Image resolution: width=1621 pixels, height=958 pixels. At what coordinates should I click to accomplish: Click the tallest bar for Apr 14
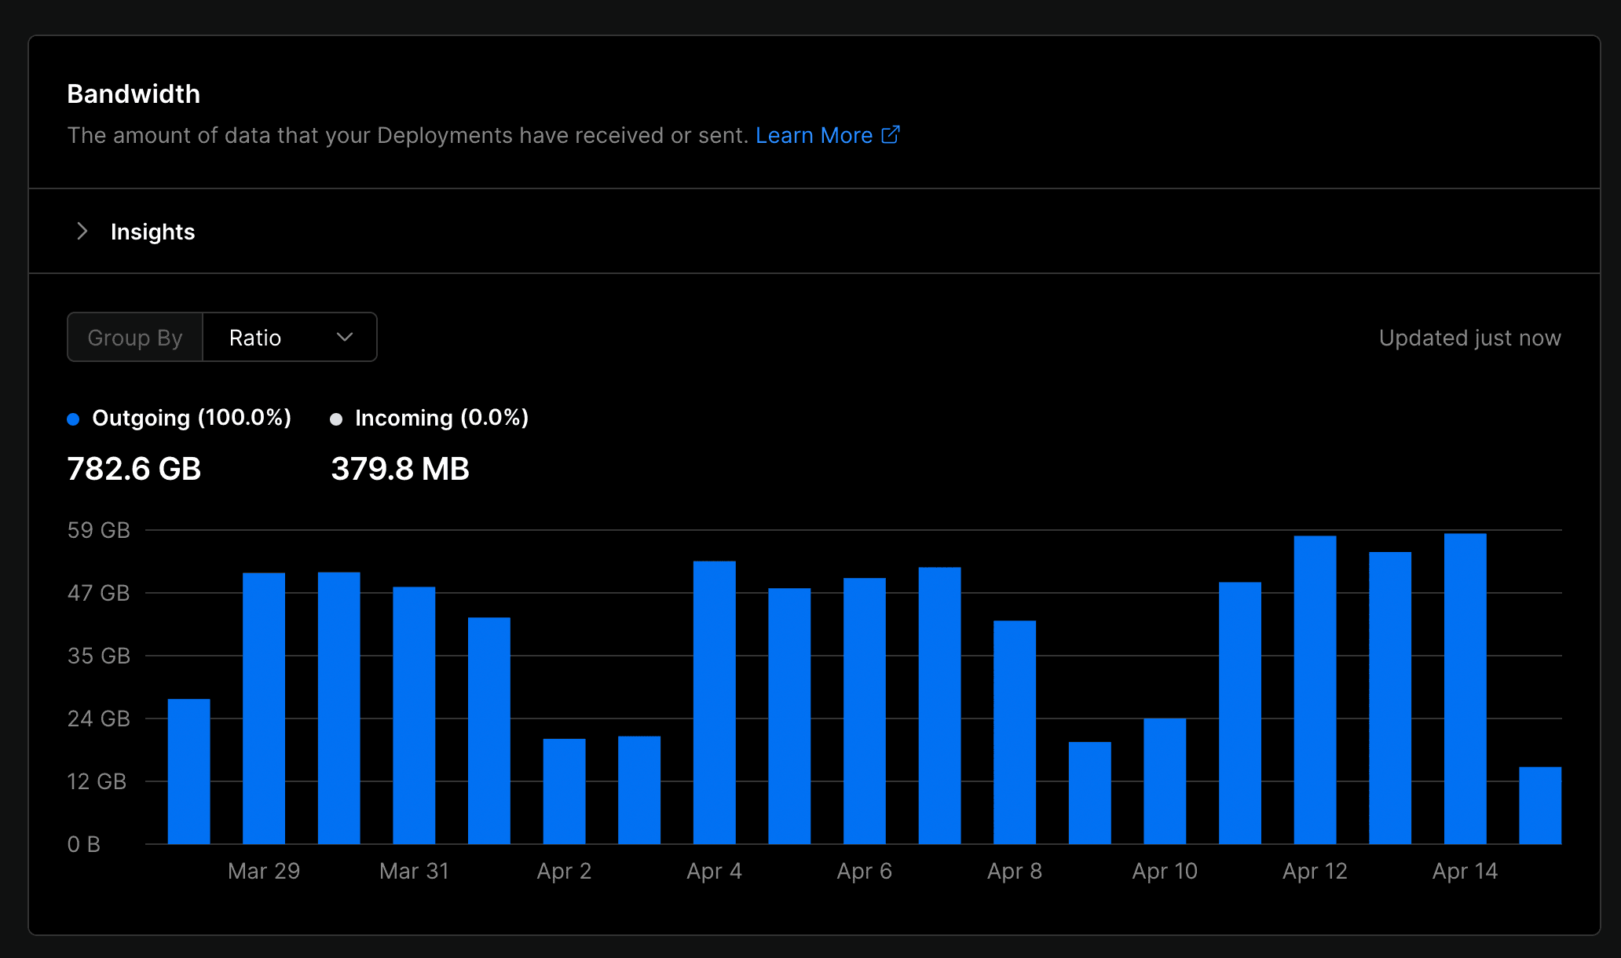tap(1465, 689)
